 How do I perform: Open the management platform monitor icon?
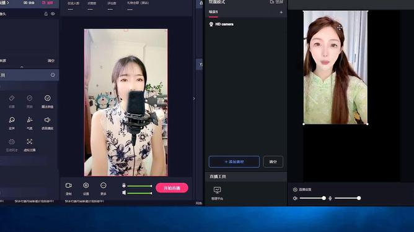218,190
